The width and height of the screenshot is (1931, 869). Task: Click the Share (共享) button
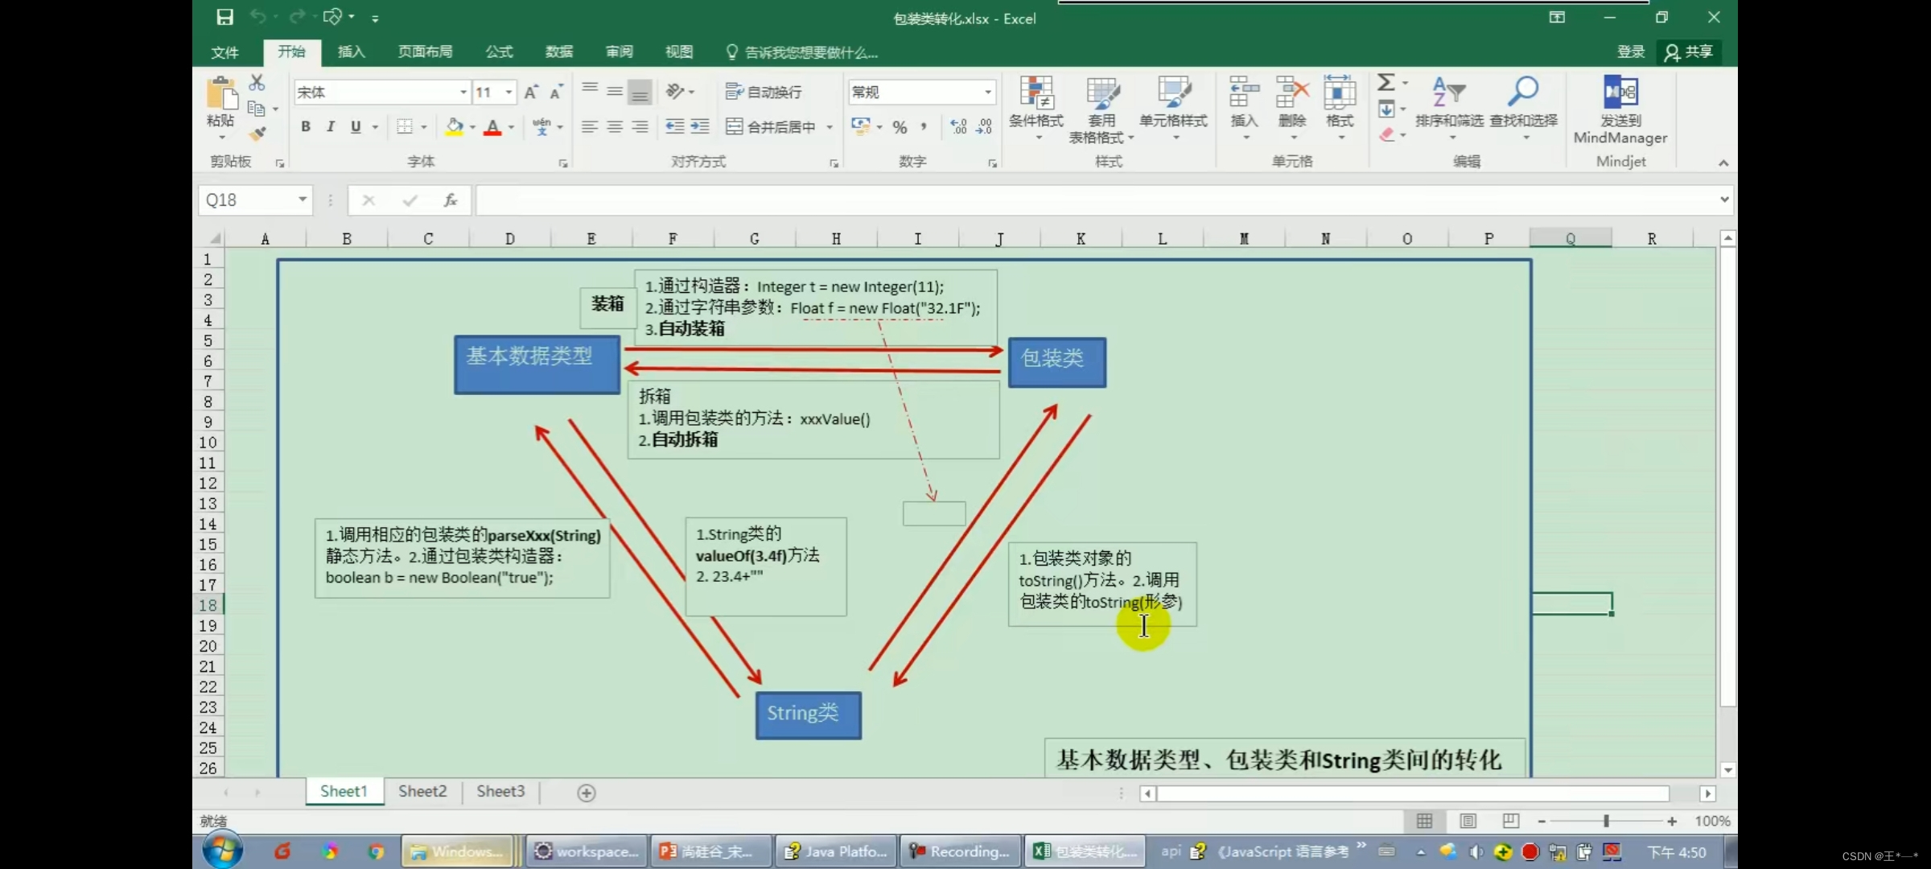click(x=1689, y=52)
